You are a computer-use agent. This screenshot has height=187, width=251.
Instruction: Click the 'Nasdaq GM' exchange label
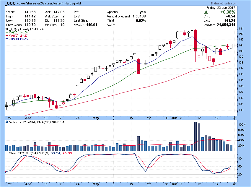point(73,3)
